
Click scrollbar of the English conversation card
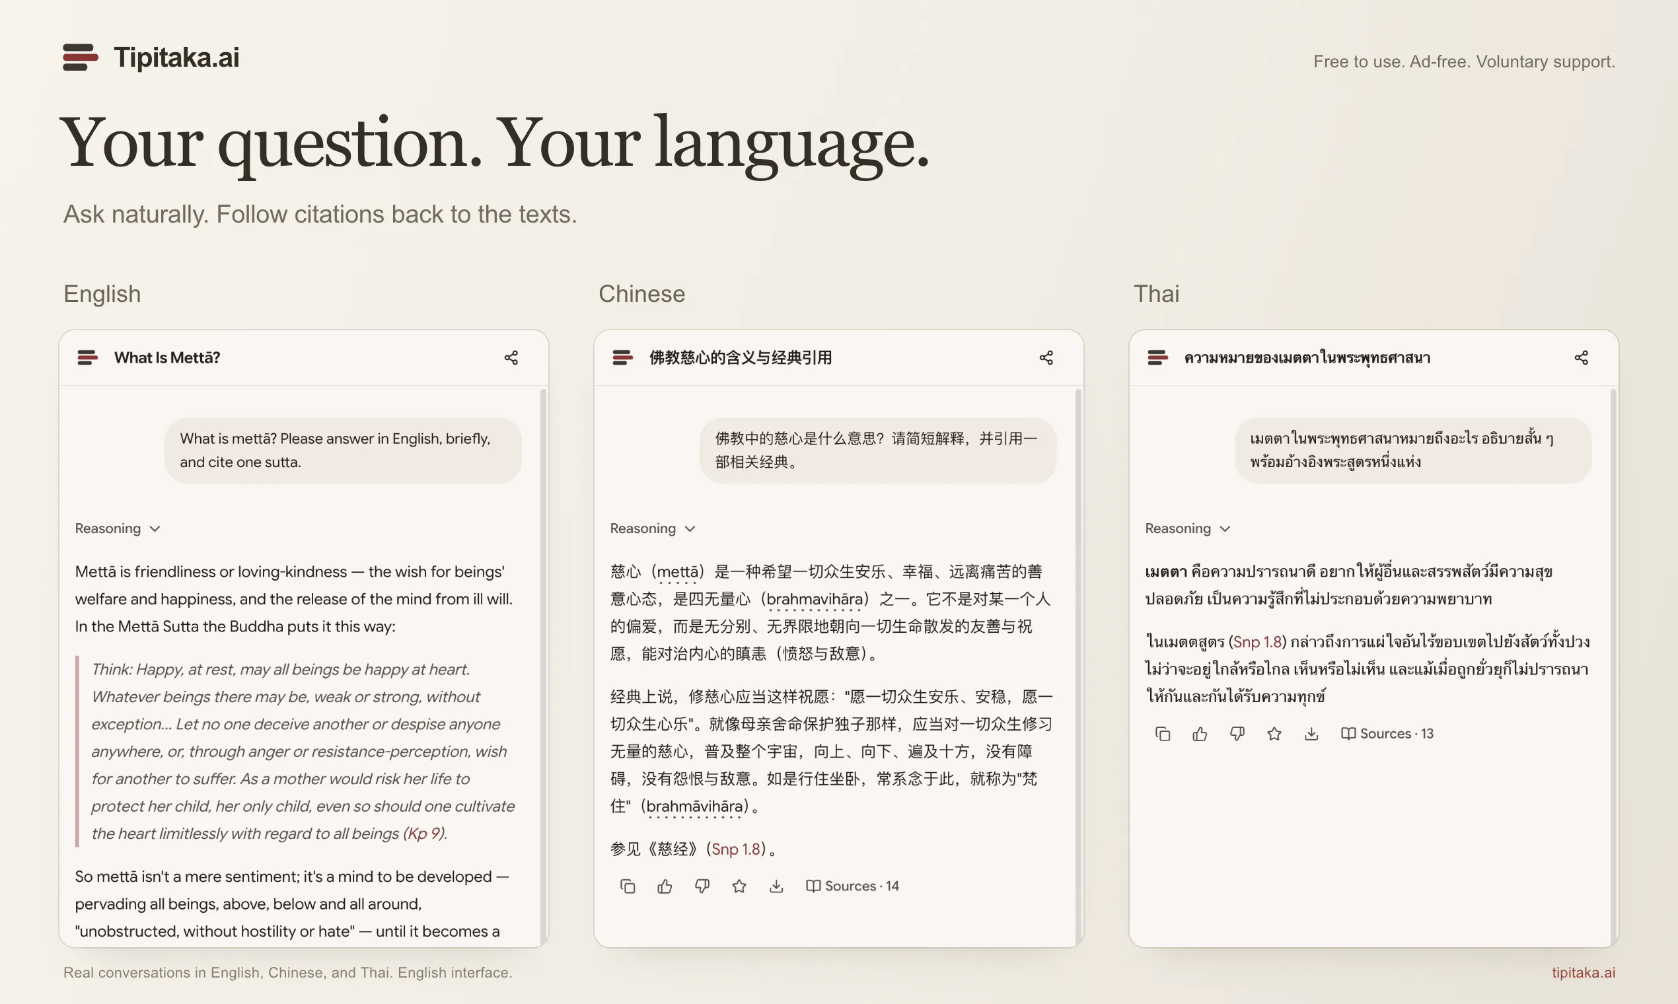tap(543, 666)
